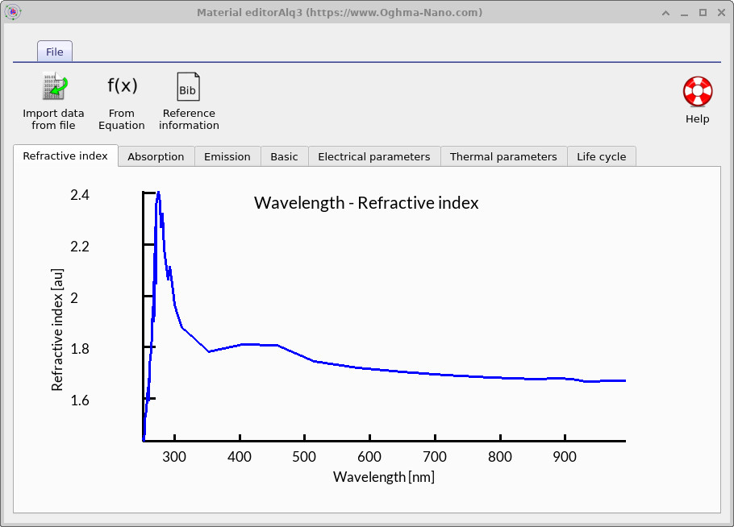Click the application icon in the title bar

point(13,12)
